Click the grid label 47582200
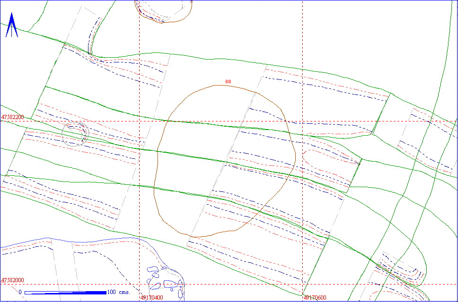The width and height of the screenshot is (458, 302). point(13,117)
